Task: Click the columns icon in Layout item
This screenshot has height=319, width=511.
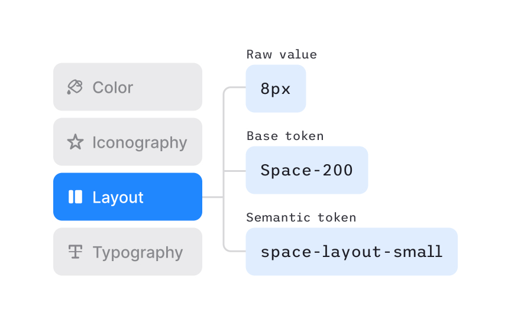Action: (x=75, y=197)
